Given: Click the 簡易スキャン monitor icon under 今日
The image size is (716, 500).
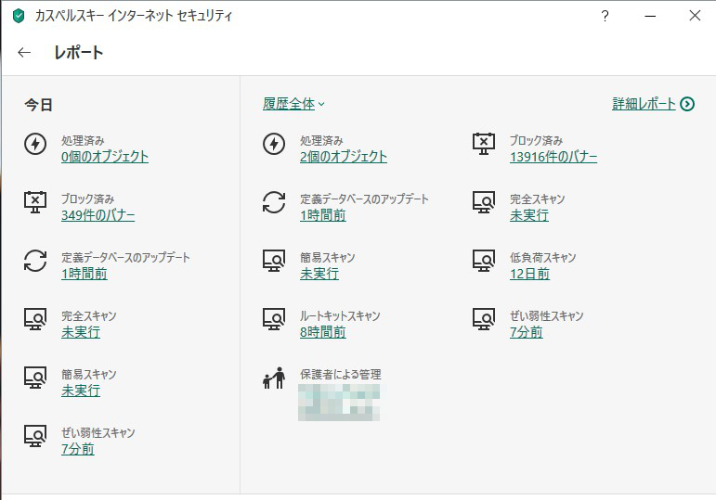Looking at the screenshot, I should [35, 378].
